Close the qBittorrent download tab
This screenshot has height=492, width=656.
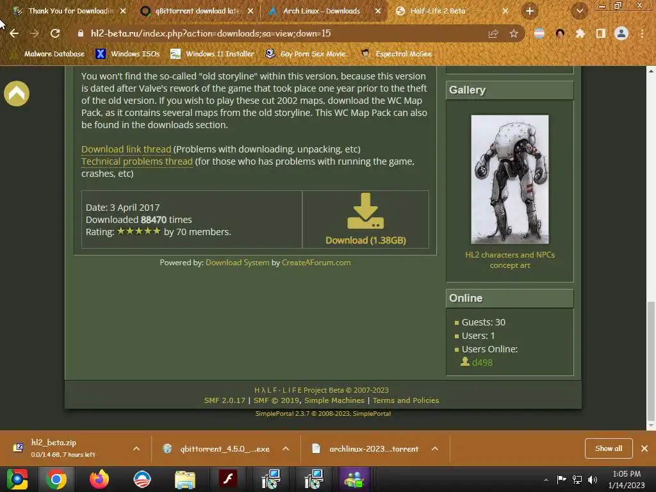pos(250,11)
